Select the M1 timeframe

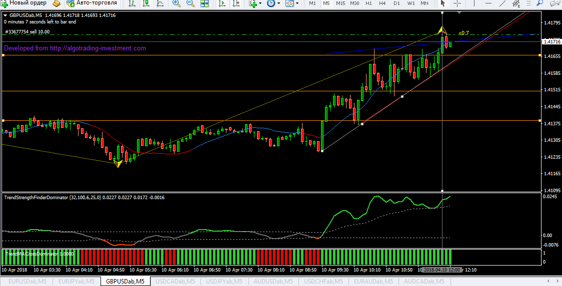click(x=312, y=3)
